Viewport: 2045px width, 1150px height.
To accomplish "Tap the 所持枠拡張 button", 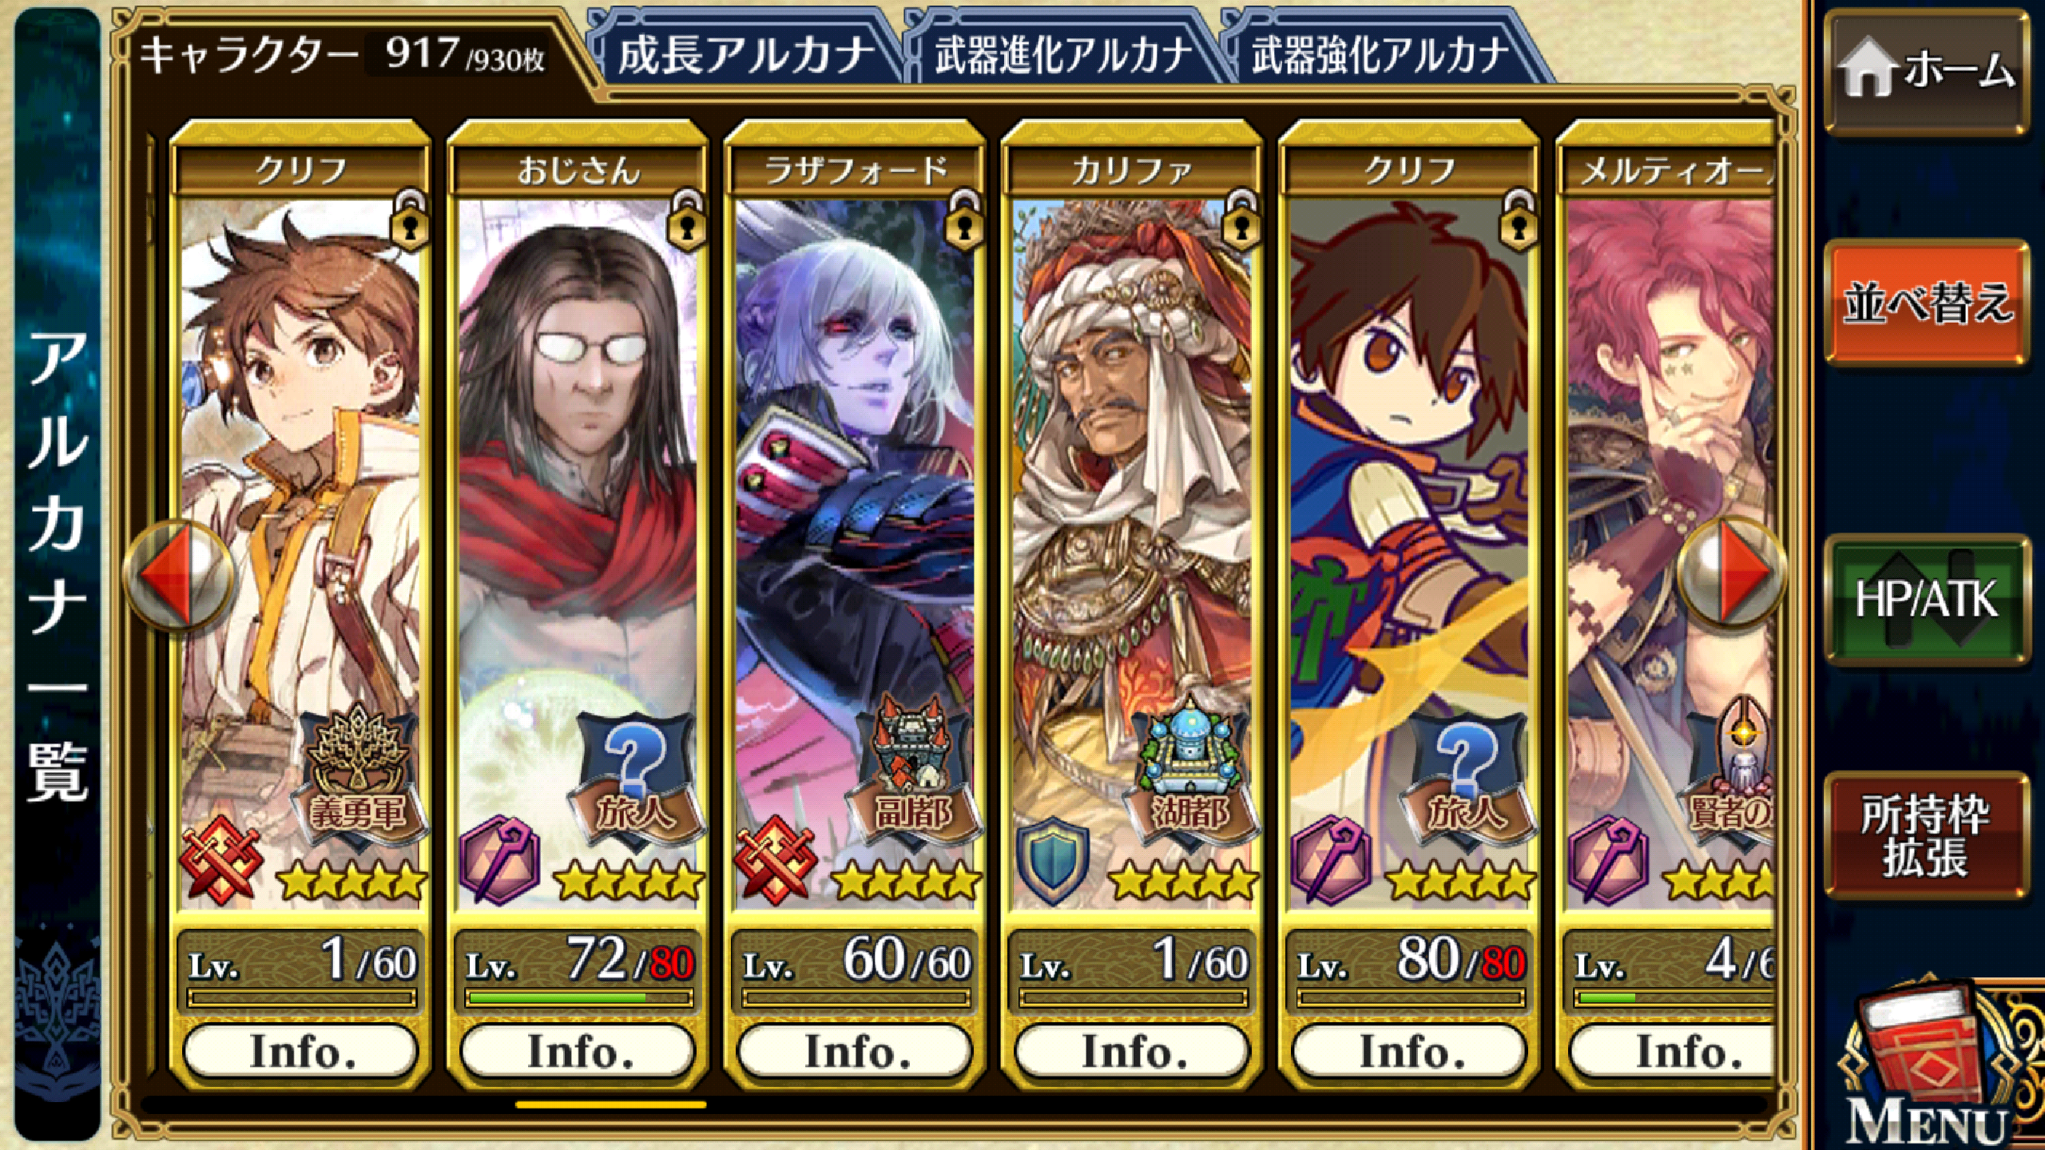I will pos(1927,835).
